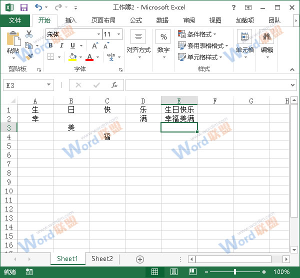Open Cell Styles (单元格样式) dropdown
This screenshot has width=300, height=278.
(200, 57)
